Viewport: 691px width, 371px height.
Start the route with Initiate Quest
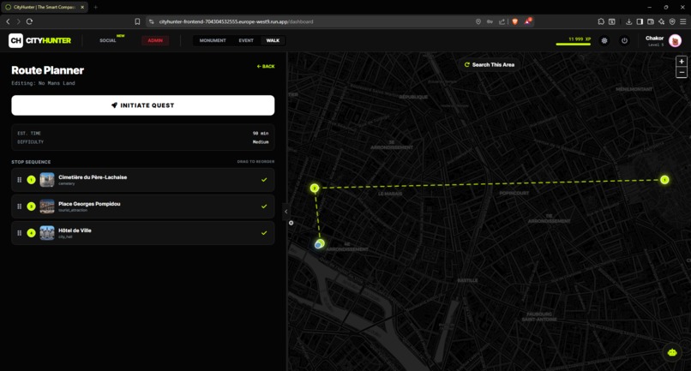click(x=143, y=105)
